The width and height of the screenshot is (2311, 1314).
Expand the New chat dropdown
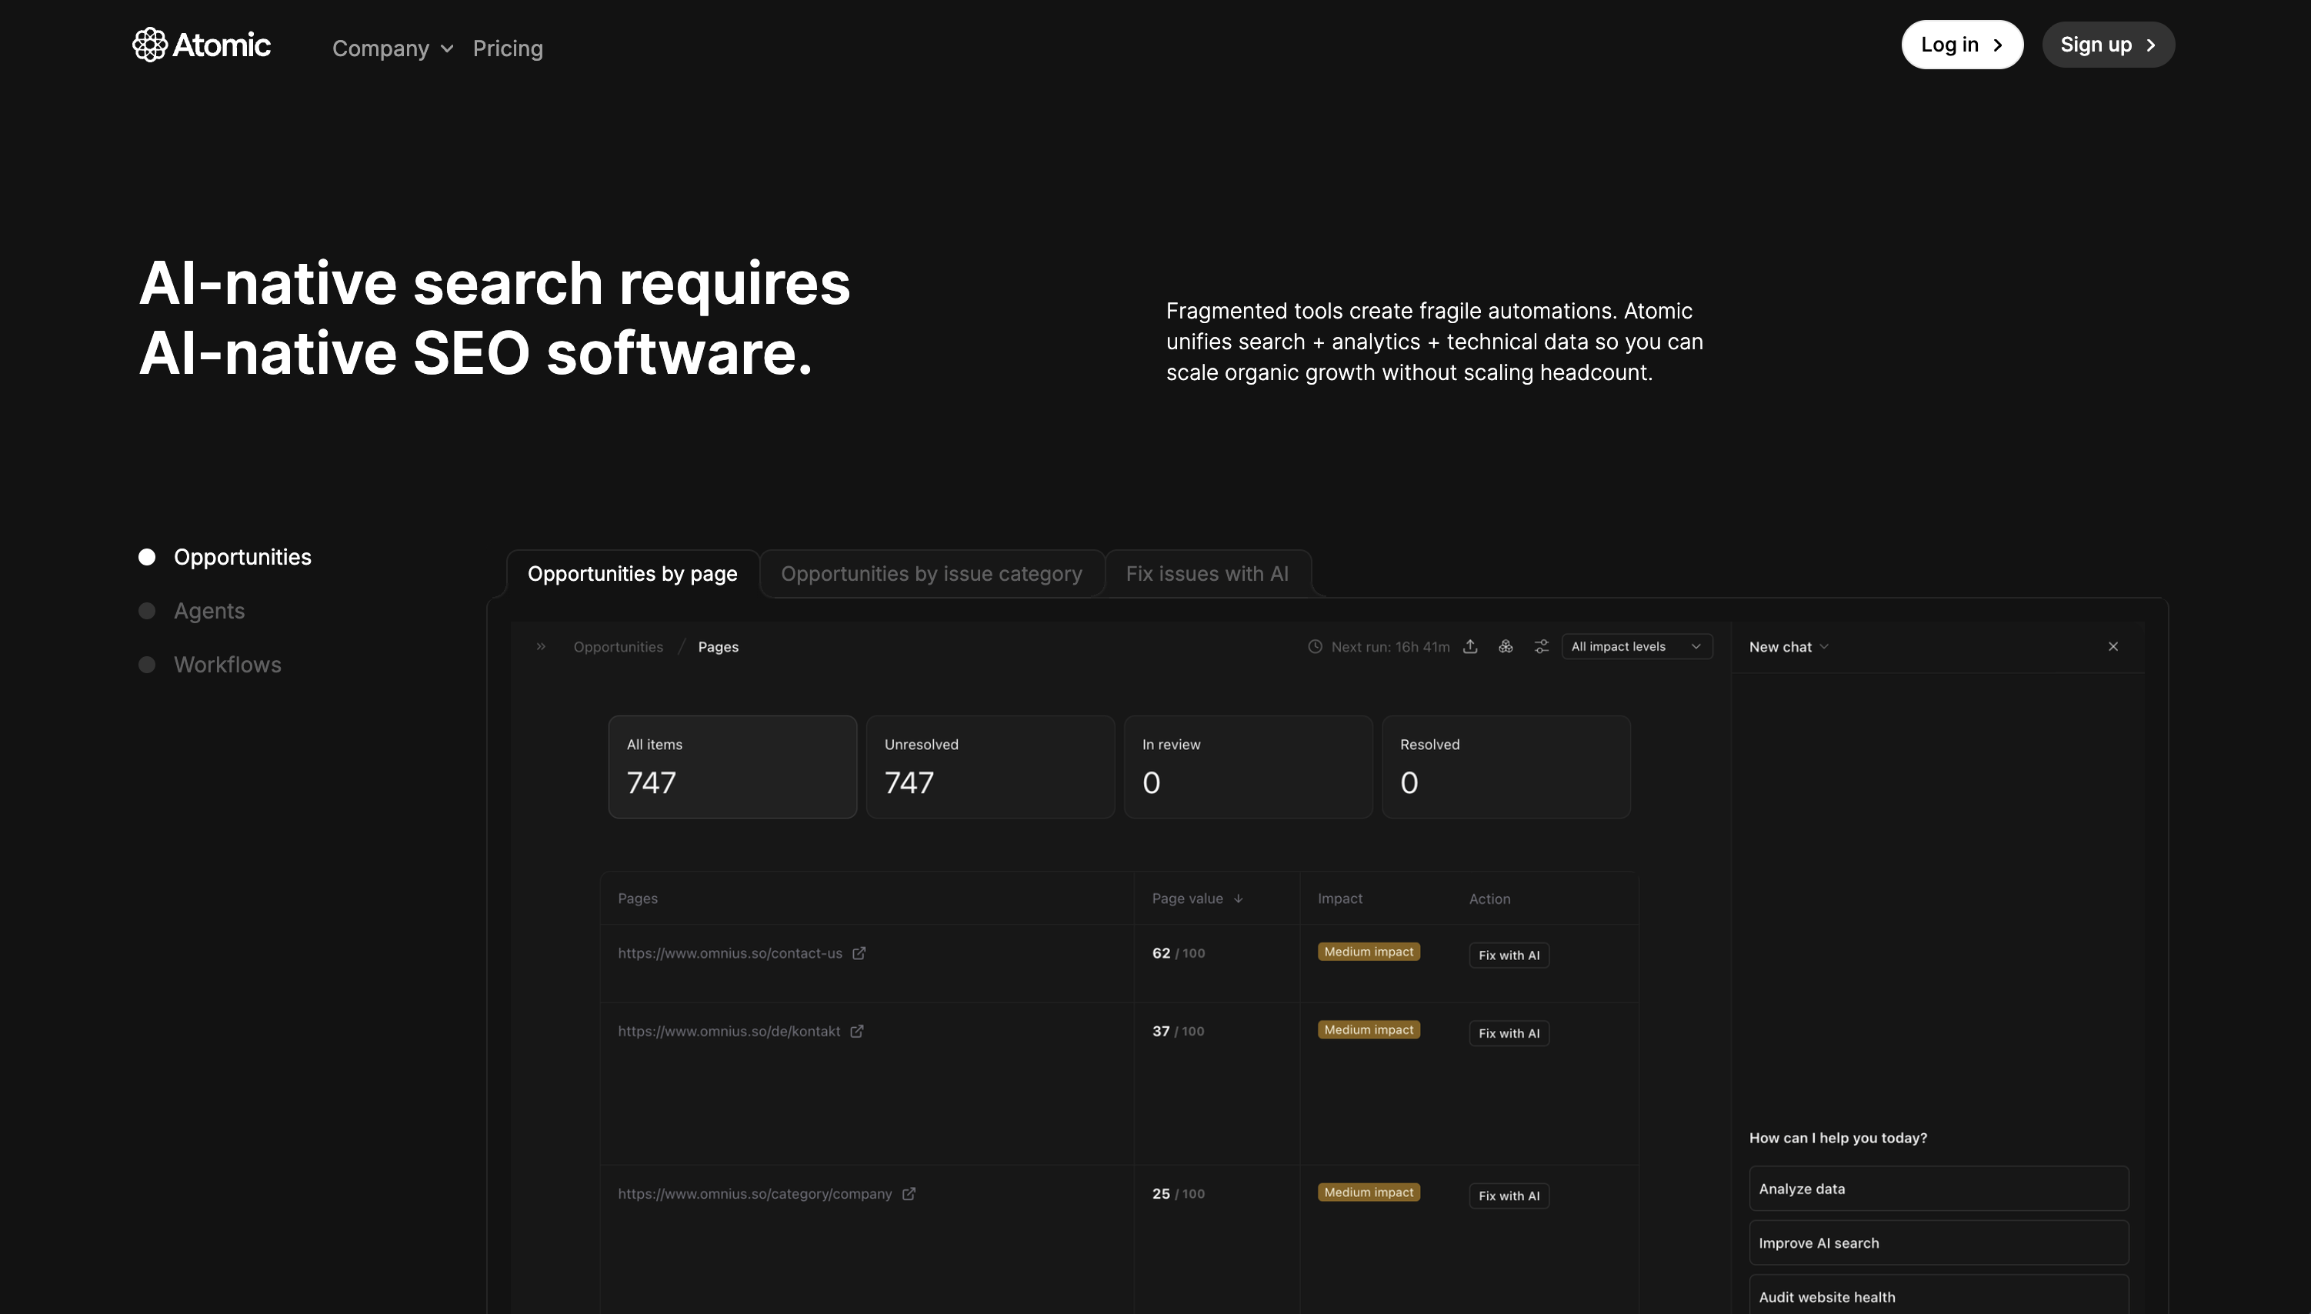click(x=1789, y=647)
